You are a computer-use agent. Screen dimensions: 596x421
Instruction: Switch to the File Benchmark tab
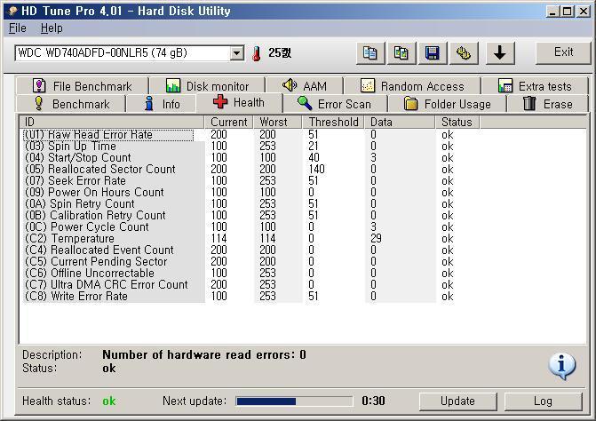coord(82,86)
